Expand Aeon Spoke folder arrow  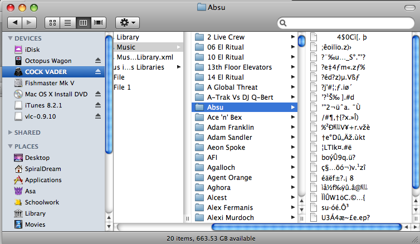pos(293,147)
